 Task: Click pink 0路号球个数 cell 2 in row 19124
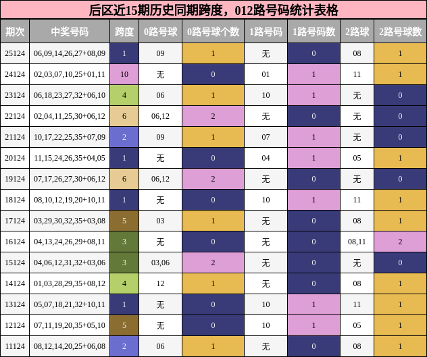pos(213,179)
